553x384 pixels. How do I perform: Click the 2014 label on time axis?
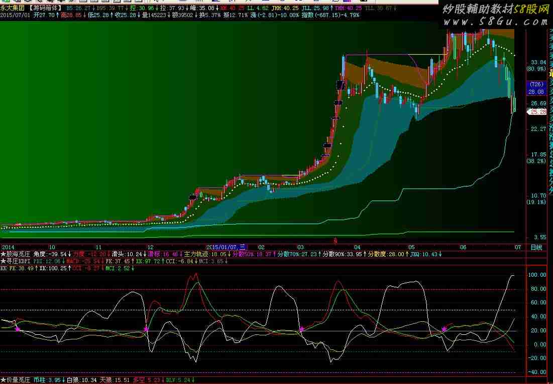[x=8, y=247]
